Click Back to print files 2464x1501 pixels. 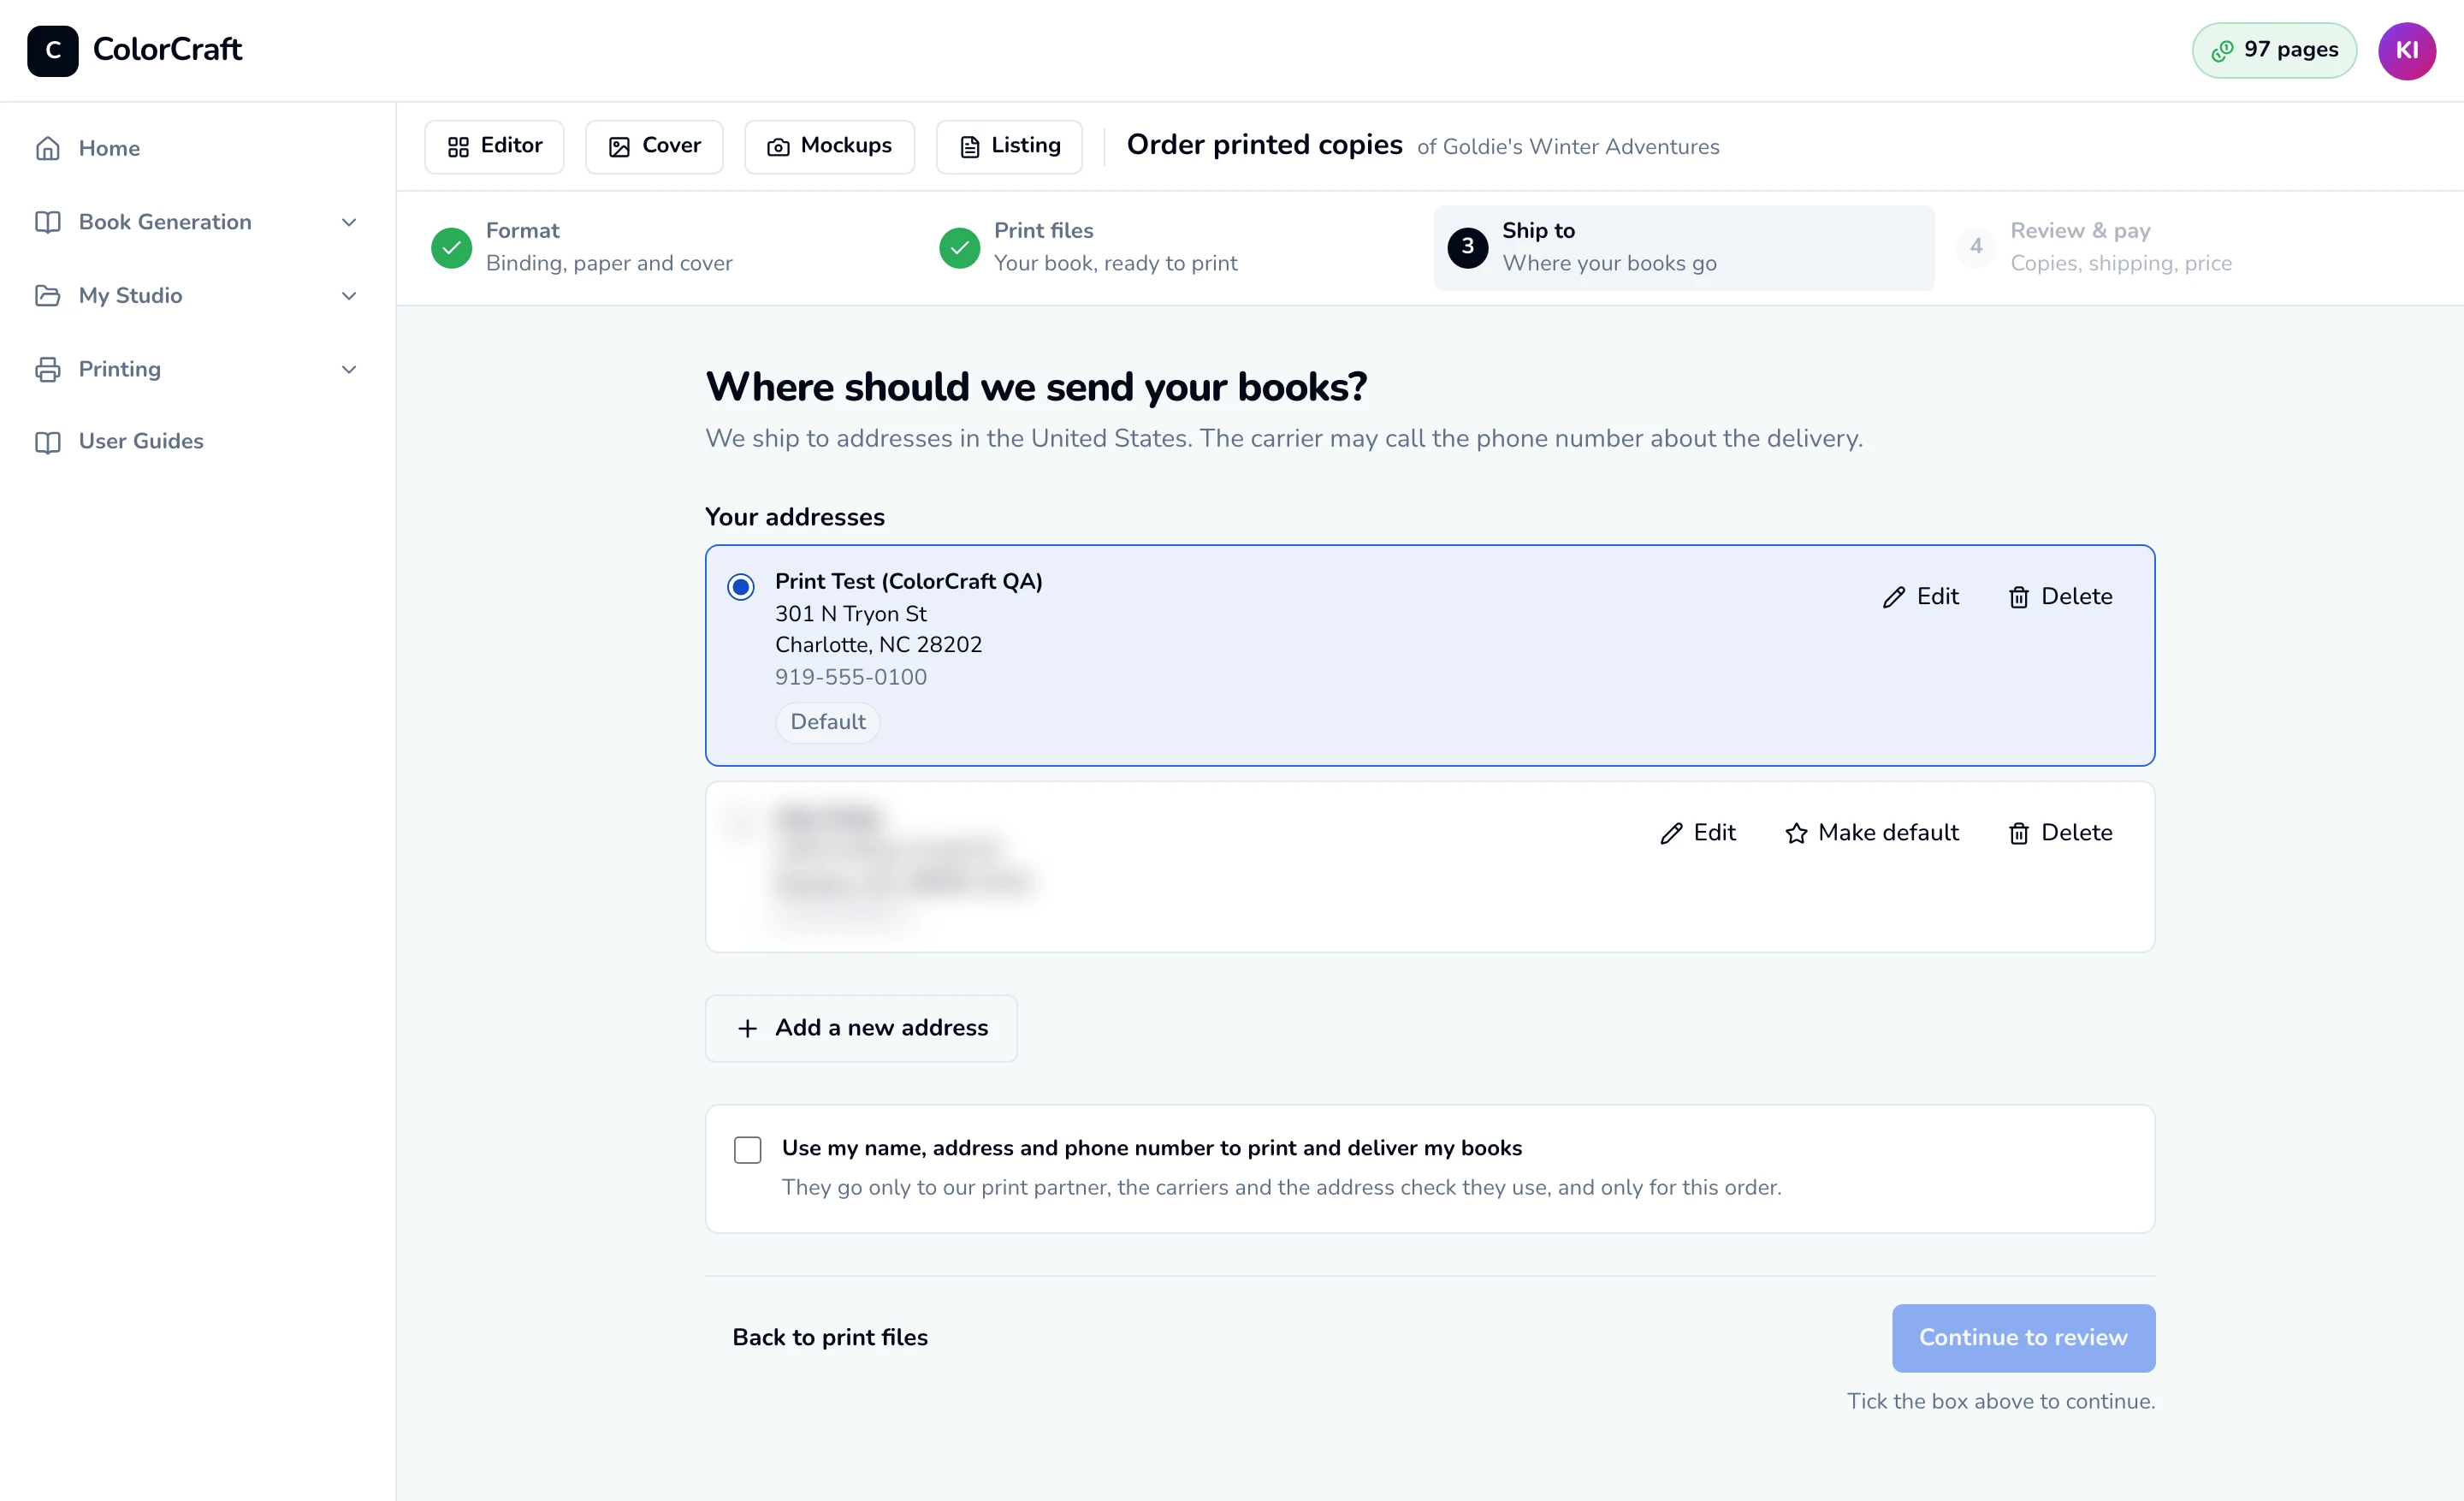click(x=830, y=1337)
